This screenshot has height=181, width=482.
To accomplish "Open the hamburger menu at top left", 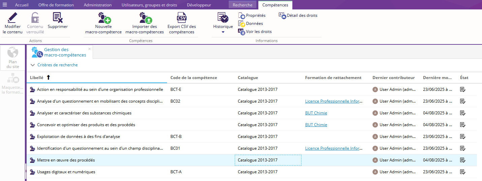I will (5, 5).
